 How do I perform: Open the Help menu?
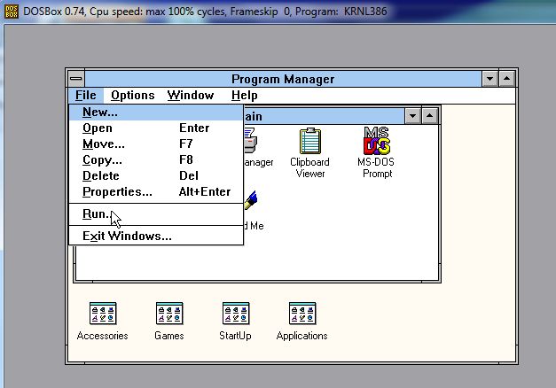click(x=245, y=96)
